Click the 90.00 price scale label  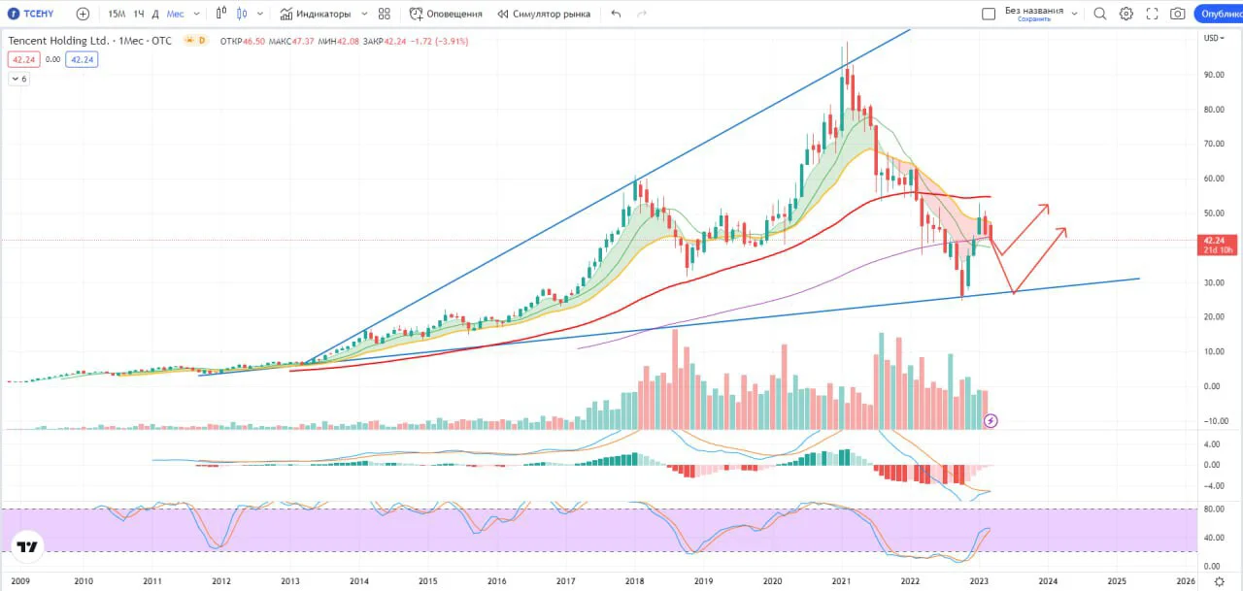pyautogui.click(x=1213, y=74)
